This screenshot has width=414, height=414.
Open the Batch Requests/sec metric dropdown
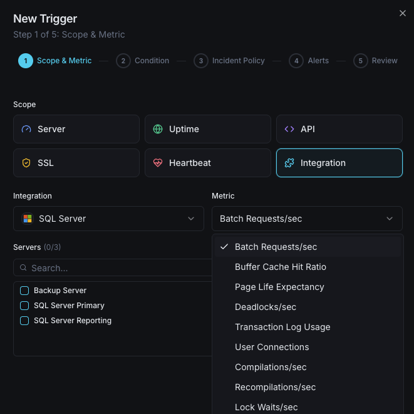(x=307, y=219)
